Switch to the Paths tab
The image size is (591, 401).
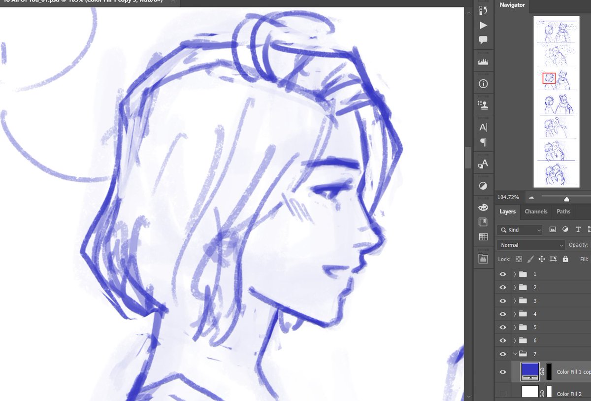click(563, 211)
